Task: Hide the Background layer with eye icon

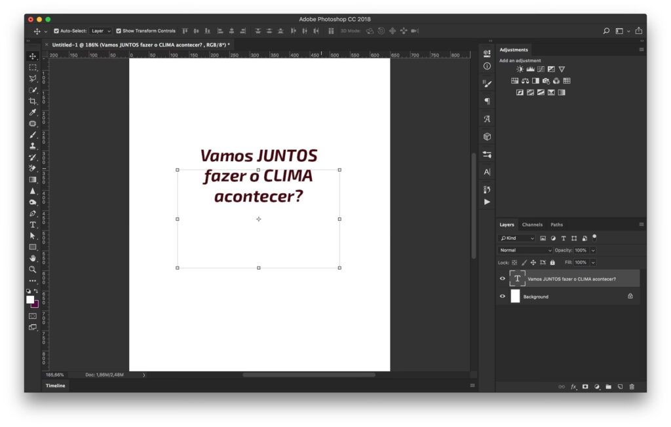Action: pos(503,297)
